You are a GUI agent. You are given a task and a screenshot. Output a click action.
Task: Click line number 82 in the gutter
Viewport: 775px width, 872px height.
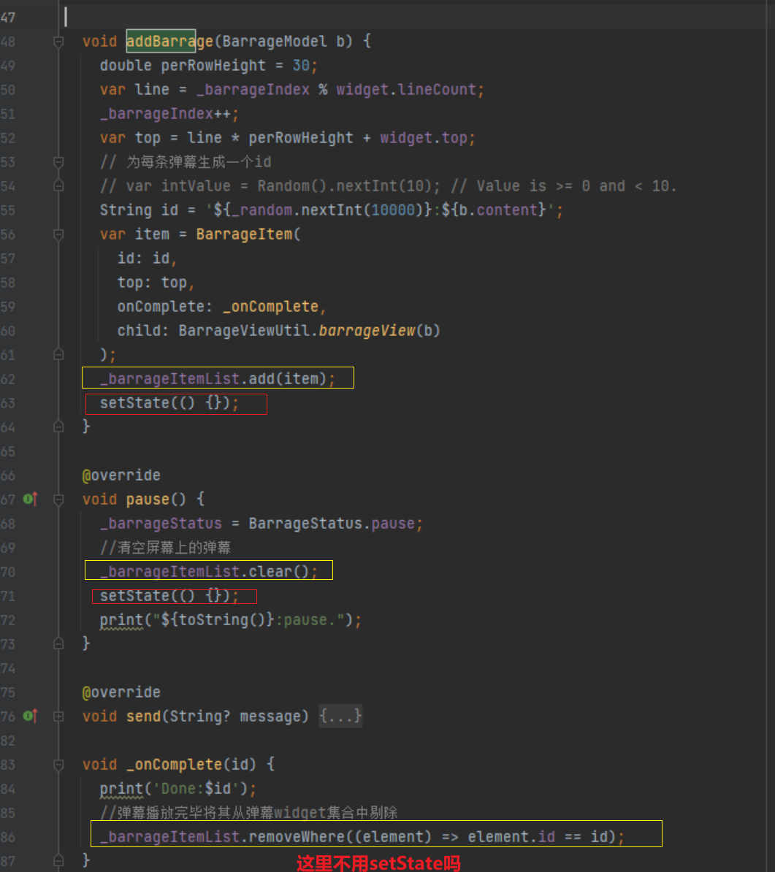coord(8,741)
